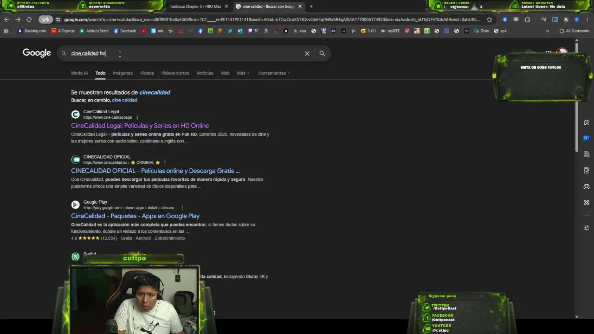This screenshot has height=334, width=594.
Task: Open more options for cine-calidad.legal result
Action: [x=137, y=117]
